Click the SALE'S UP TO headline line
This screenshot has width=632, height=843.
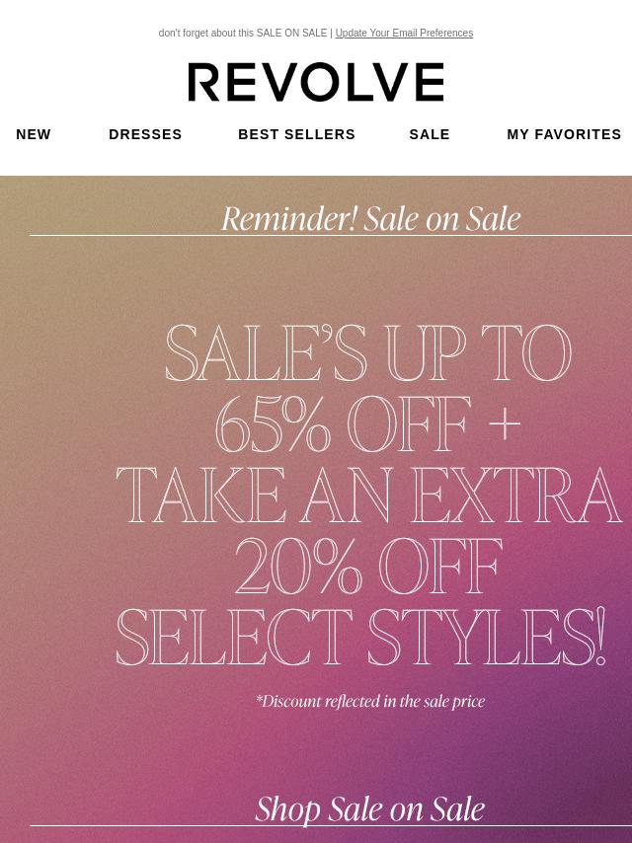click(368, 352)
